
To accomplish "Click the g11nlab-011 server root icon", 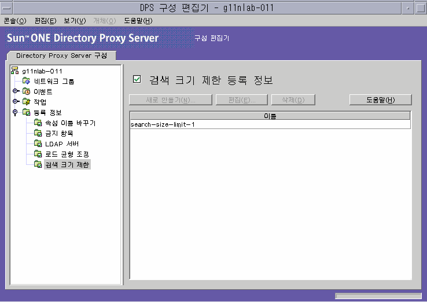I will pos(14,71).
